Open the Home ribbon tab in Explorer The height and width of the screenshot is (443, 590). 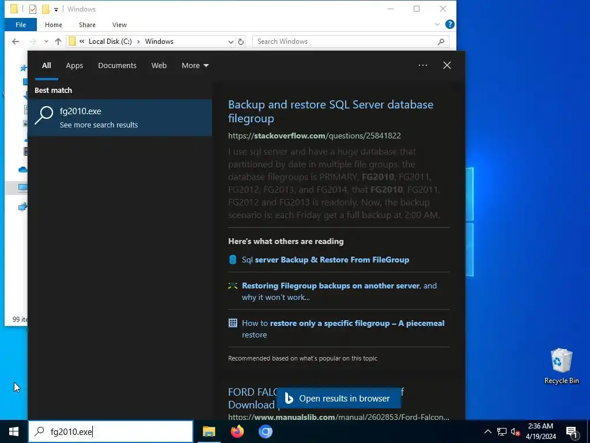[54, 25]
